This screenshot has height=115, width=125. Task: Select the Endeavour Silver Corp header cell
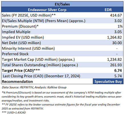tap(47, 10)
